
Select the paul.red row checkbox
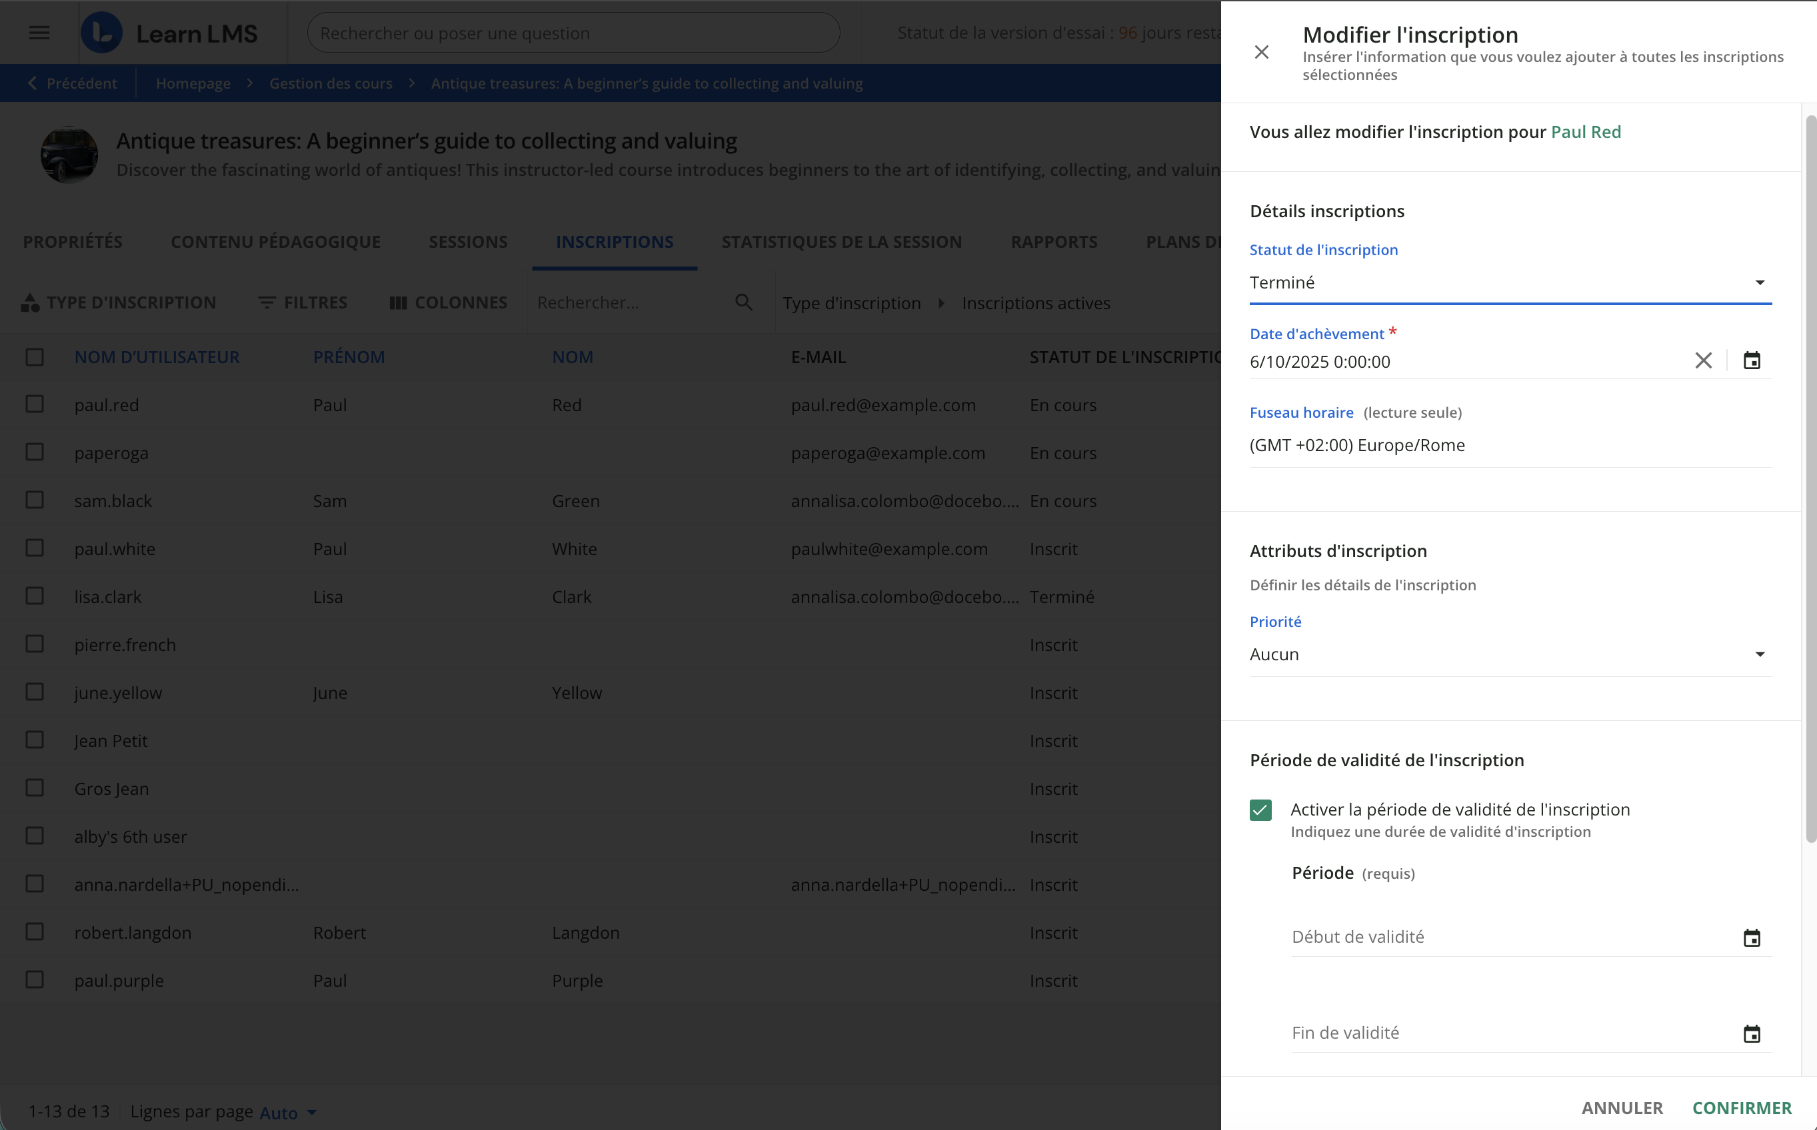35,404
